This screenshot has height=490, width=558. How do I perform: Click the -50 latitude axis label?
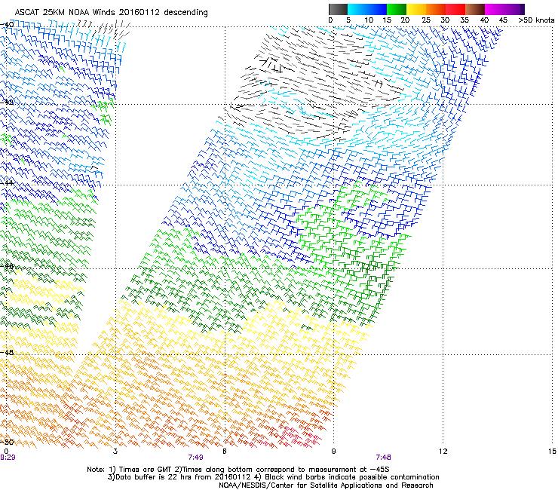point(7,442)
